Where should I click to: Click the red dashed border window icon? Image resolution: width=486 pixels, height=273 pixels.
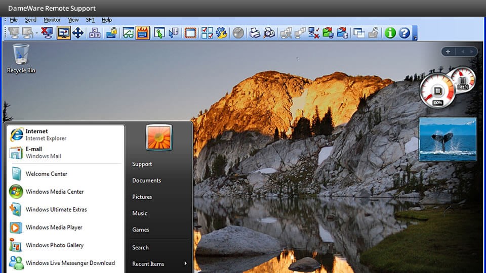pyautogui.click(x=190, y=33)
